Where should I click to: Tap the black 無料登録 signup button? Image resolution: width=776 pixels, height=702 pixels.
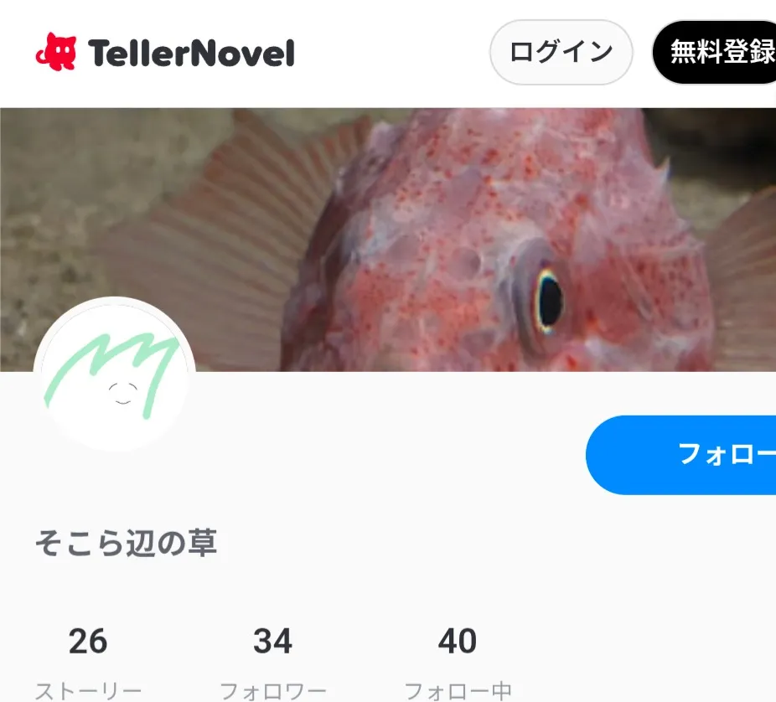pyautogui.click(x=715, y=53)
